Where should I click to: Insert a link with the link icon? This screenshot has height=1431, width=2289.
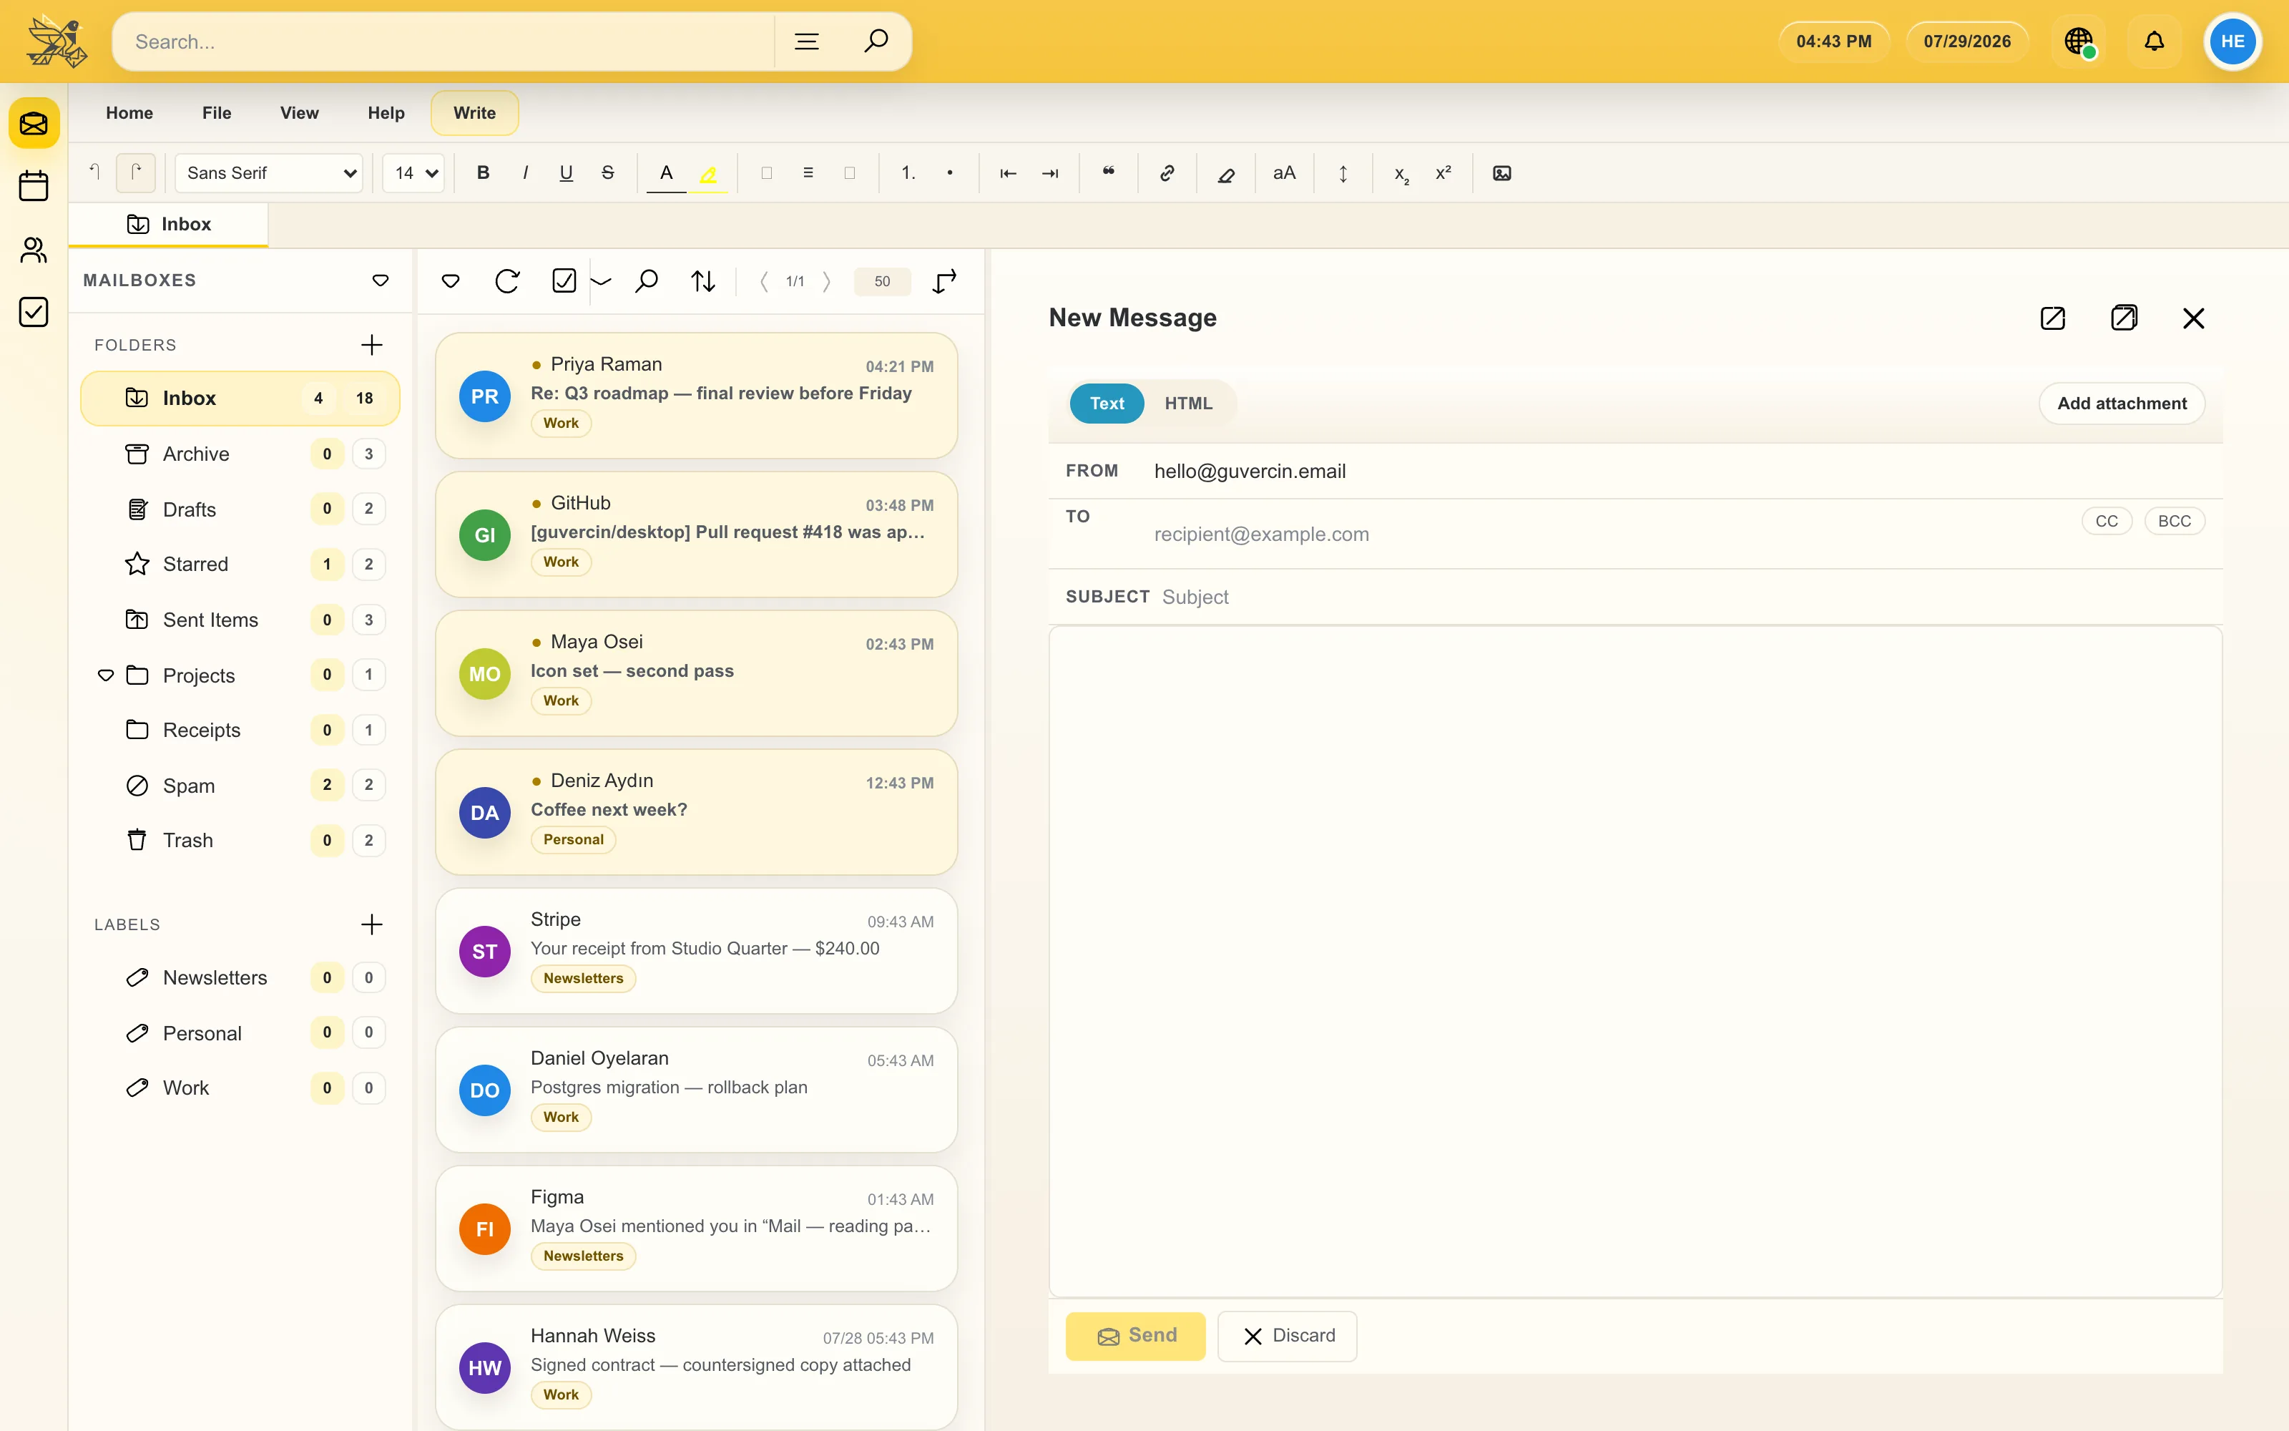(1167, 172)
